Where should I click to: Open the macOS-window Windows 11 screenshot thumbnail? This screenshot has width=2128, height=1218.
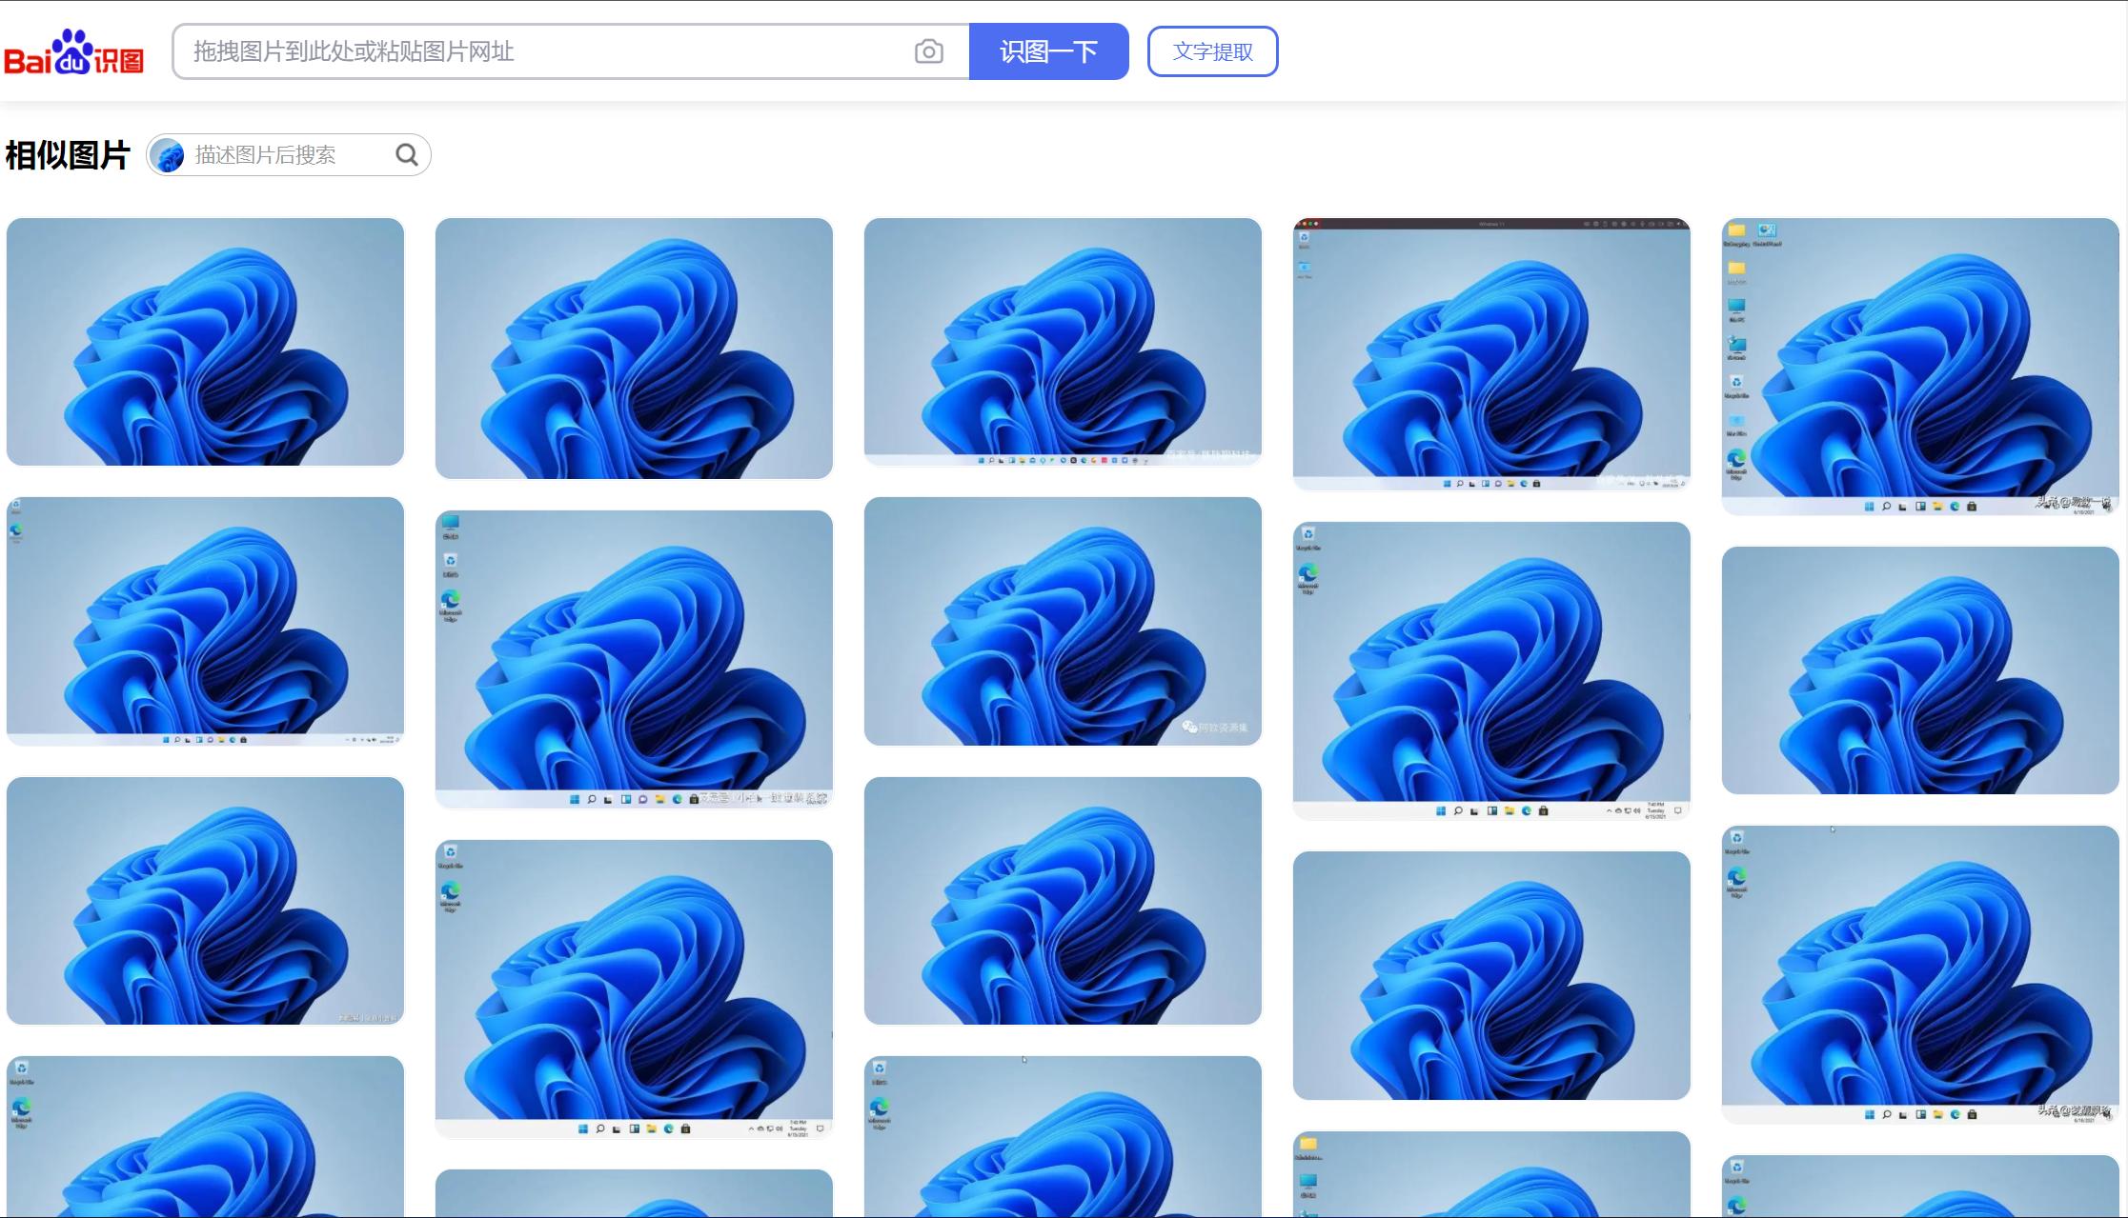pos(1491,354)
